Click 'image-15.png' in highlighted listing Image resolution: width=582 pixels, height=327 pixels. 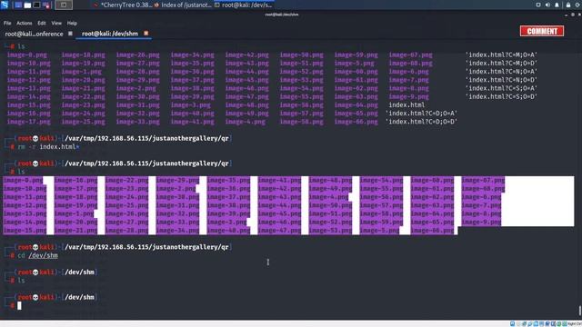pyautogui.click(x=25, y=230)
